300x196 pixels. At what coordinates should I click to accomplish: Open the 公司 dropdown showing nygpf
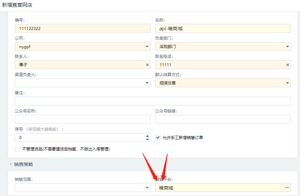point(82,46)
